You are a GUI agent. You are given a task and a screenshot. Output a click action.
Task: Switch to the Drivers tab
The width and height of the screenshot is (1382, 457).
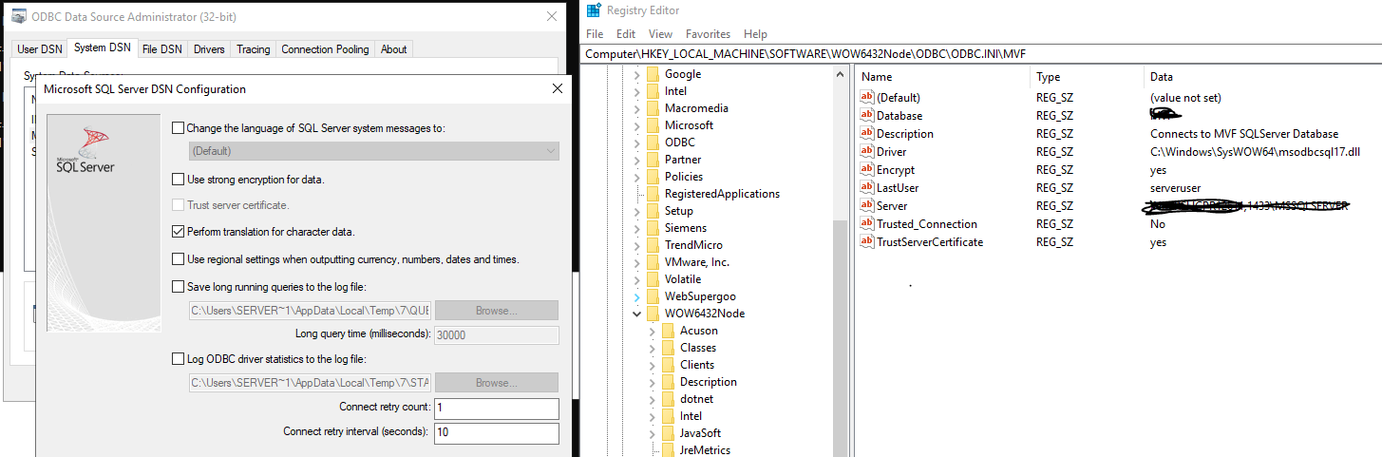(x=209, y=49)
